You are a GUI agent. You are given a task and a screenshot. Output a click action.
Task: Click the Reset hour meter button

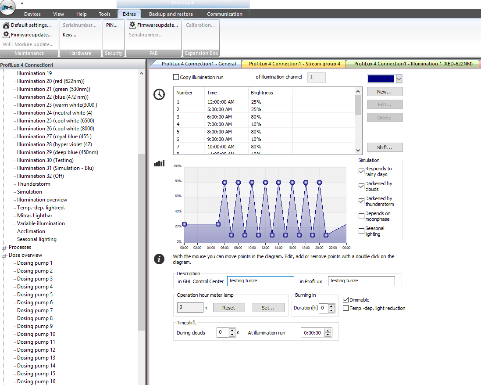pyautogui.click(x=229, y=308)
